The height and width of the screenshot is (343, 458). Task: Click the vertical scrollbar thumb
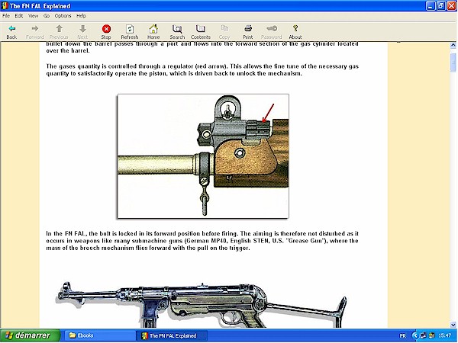tap(453, 63)
